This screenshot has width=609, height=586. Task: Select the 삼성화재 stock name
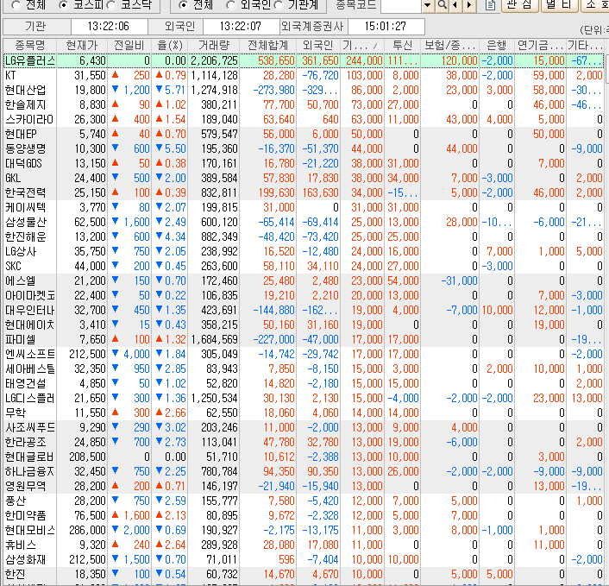25,560
